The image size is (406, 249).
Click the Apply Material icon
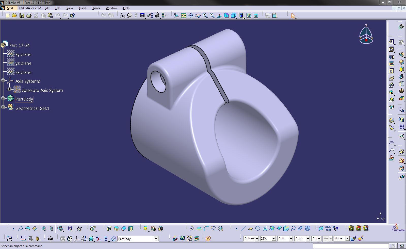tap(208, 238)
